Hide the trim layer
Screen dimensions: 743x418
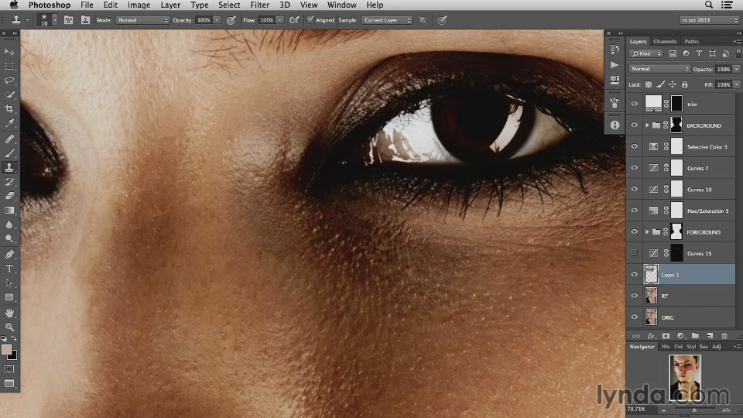[x=634, y=104]
